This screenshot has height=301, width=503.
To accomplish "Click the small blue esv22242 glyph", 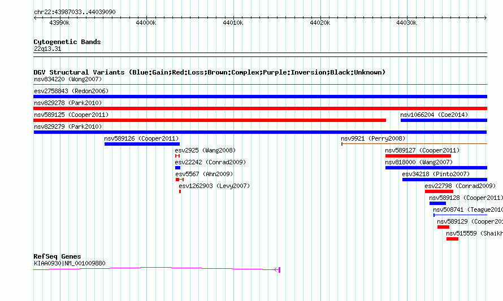I will (x=177, y=168).
